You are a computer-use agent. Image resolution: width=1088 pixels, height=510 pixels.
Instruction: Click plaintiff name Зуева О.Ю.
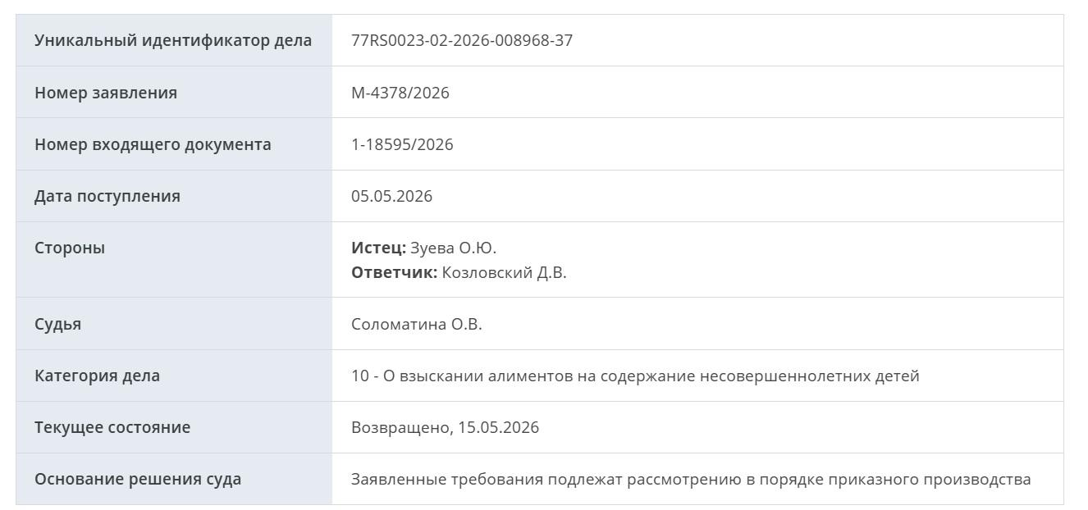click(453, 248)
